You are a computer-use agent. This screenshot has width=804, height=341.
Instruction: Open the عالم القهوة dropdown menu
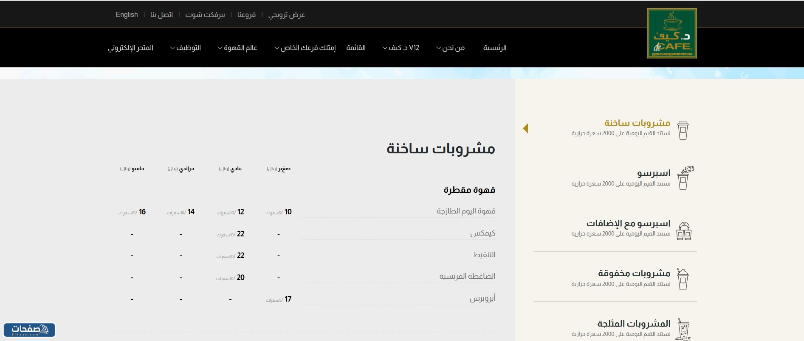pyautogui.click(x=237, y=48)
